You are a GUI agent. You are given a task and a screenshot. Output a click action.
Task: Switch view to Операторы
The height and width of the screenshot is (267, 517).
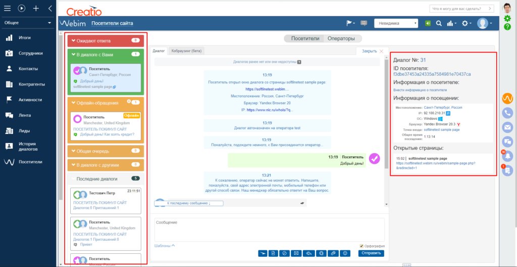[341, 38]
